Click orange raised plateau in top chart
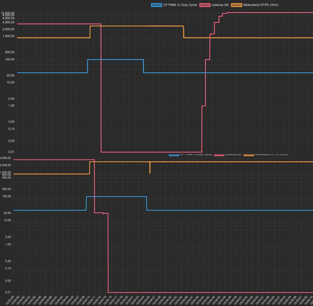 pos(137,26)
